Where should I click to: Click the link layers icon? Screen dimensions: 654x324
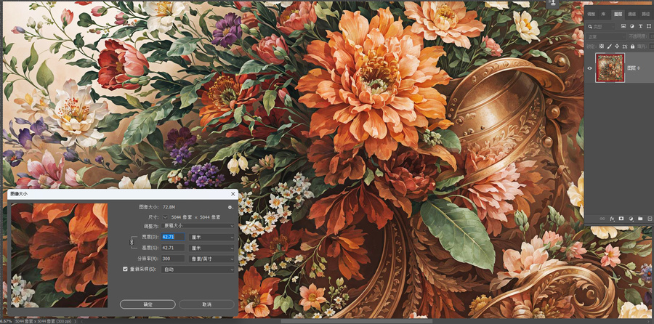coord(602,219)
